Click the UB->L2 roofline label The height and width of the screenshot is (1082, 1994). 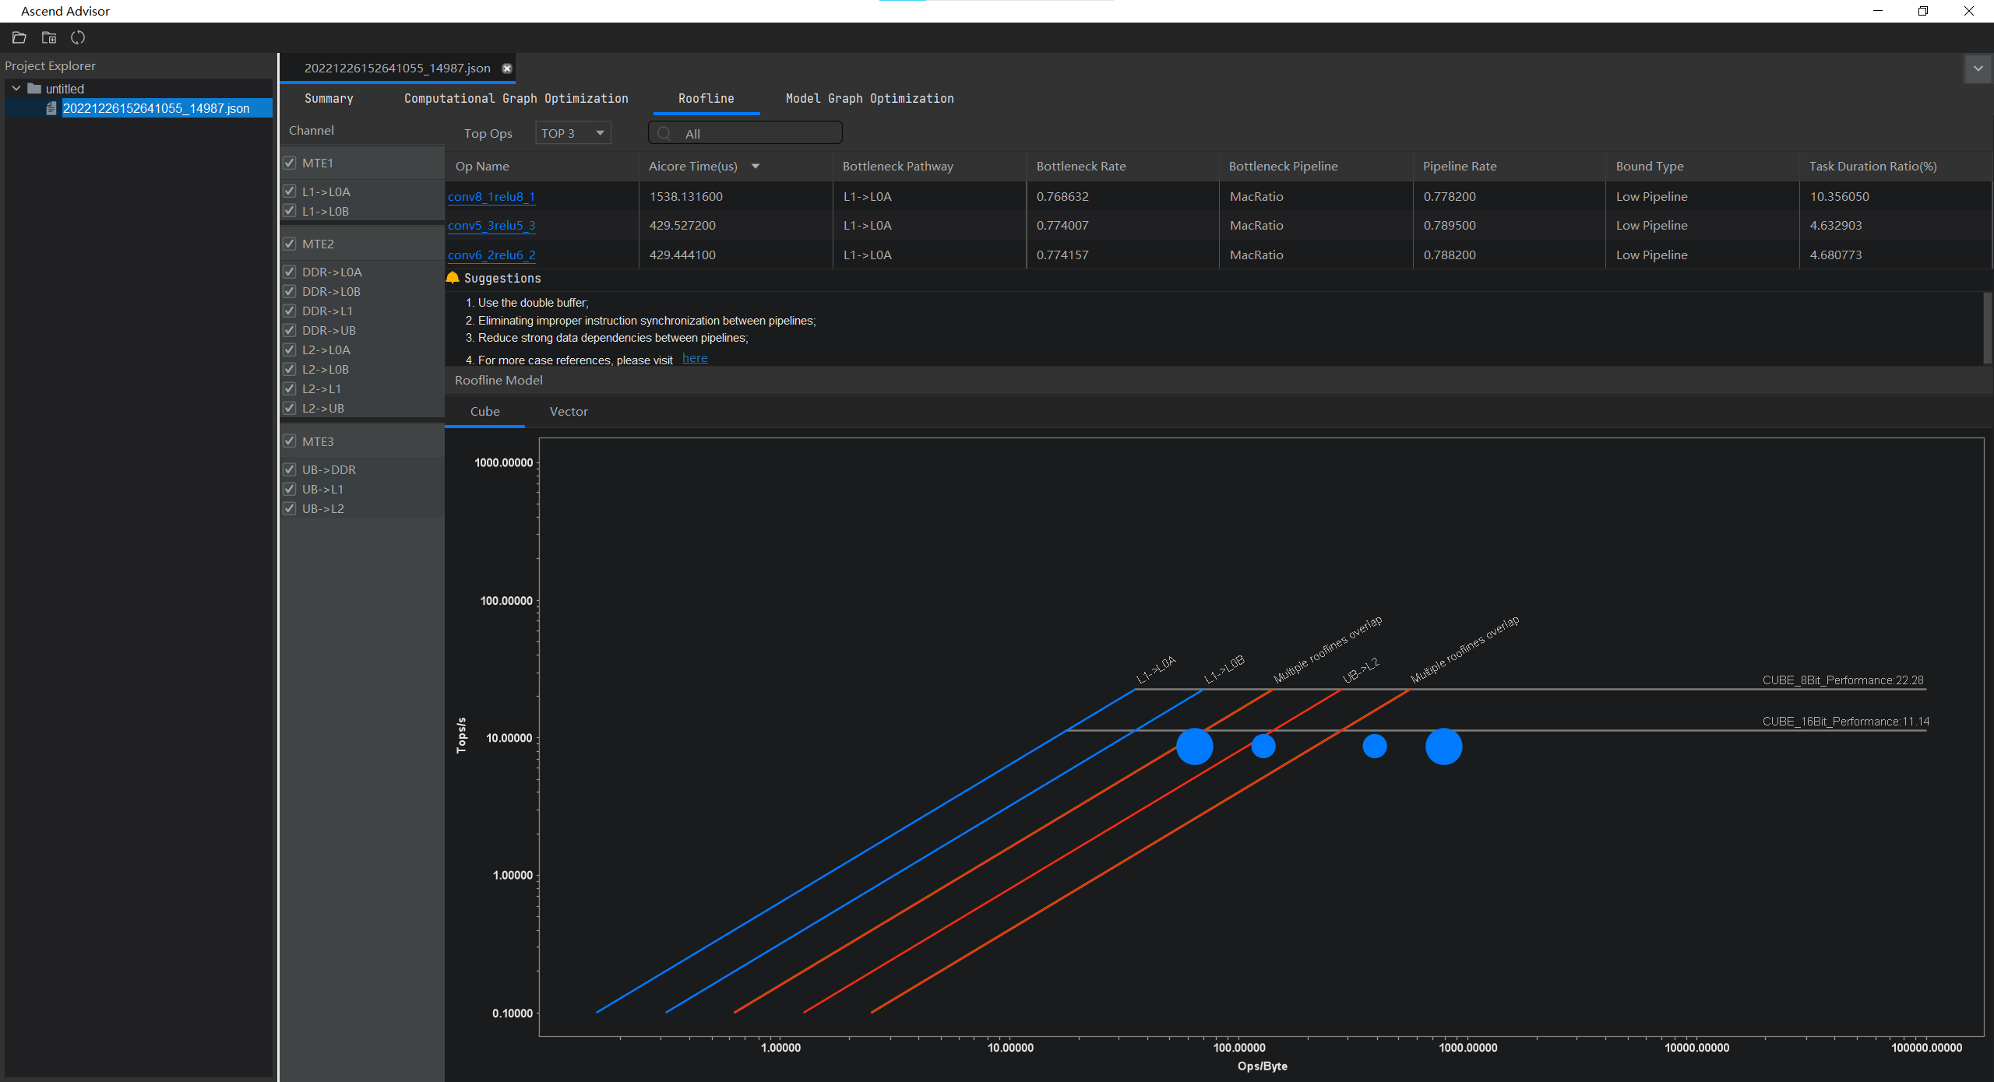tap(1361, 669)
